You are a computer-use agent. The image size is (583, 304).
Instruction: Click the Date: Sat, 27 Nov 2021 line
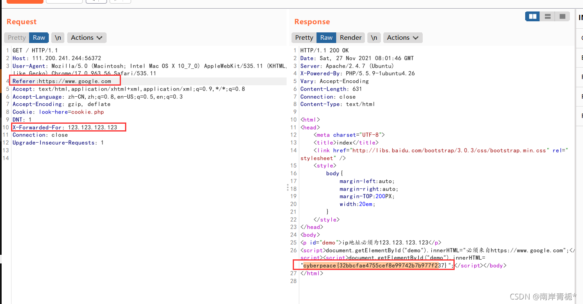pyautogui.click(x=357, y=58)
